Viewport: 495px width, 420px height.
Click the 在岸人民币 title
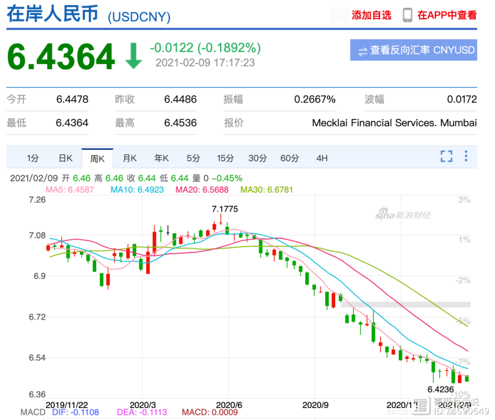[52, 14]
